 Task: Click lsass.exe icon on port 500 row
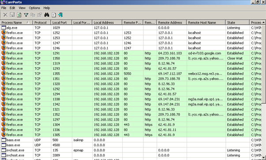pyautogui.click(x=4, y=140)
